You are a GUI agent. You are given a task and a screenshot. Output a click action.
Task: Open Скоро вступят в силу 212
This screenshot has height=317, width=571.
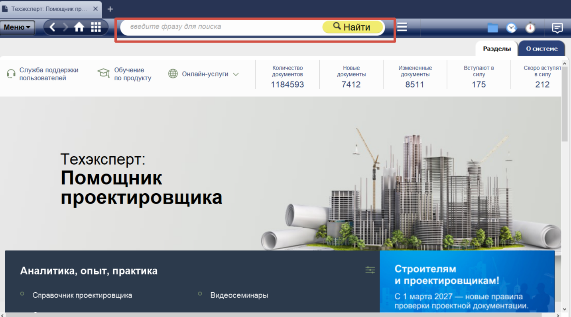click(537, 77)
